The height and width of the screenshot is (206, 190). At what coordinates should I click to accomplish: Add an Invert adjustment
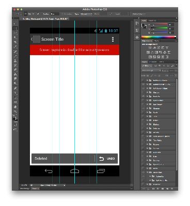pyautogui.click(x=150, y=57)
